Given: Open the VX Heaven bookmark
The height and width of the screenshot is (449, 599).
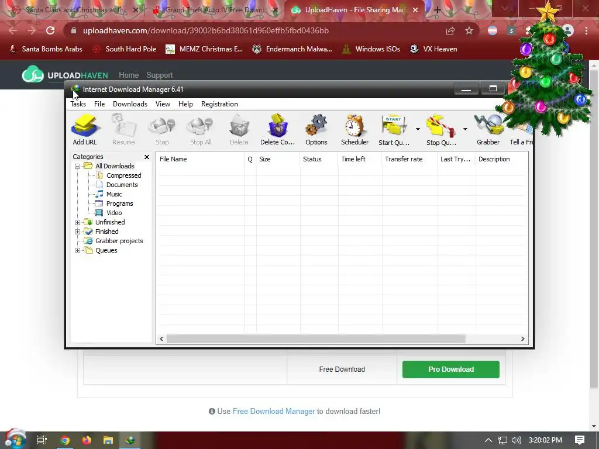Looking at the screenshot, I should 433,49.
